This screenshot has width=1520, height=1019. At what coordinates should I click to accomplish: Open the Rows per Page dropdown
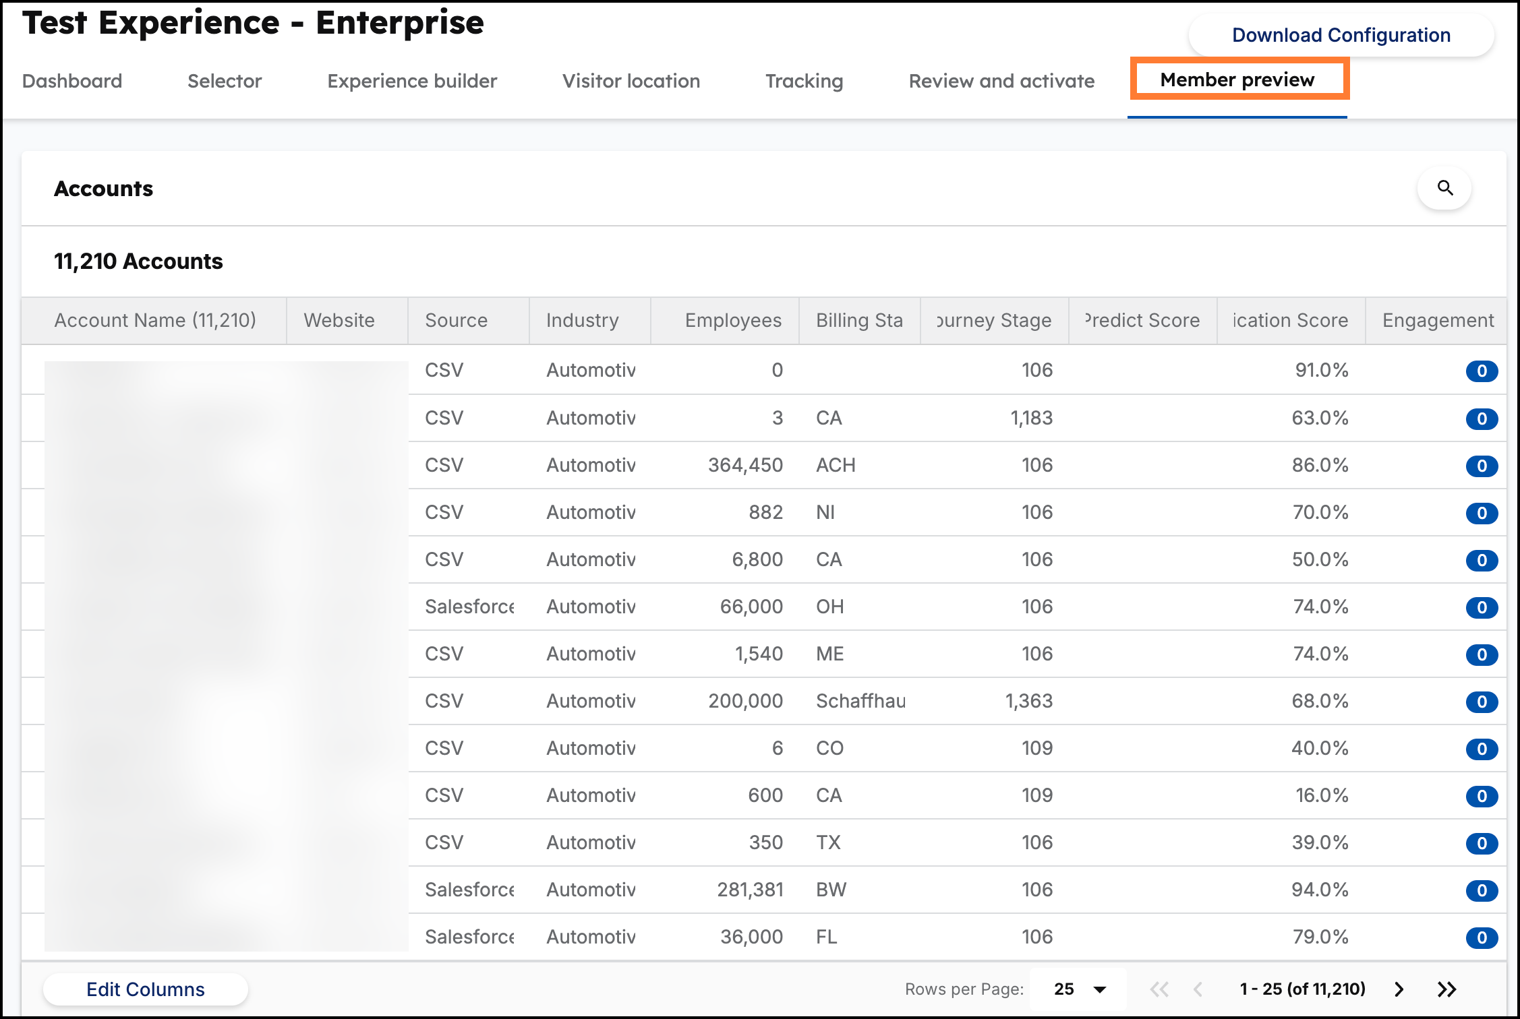1077,989
